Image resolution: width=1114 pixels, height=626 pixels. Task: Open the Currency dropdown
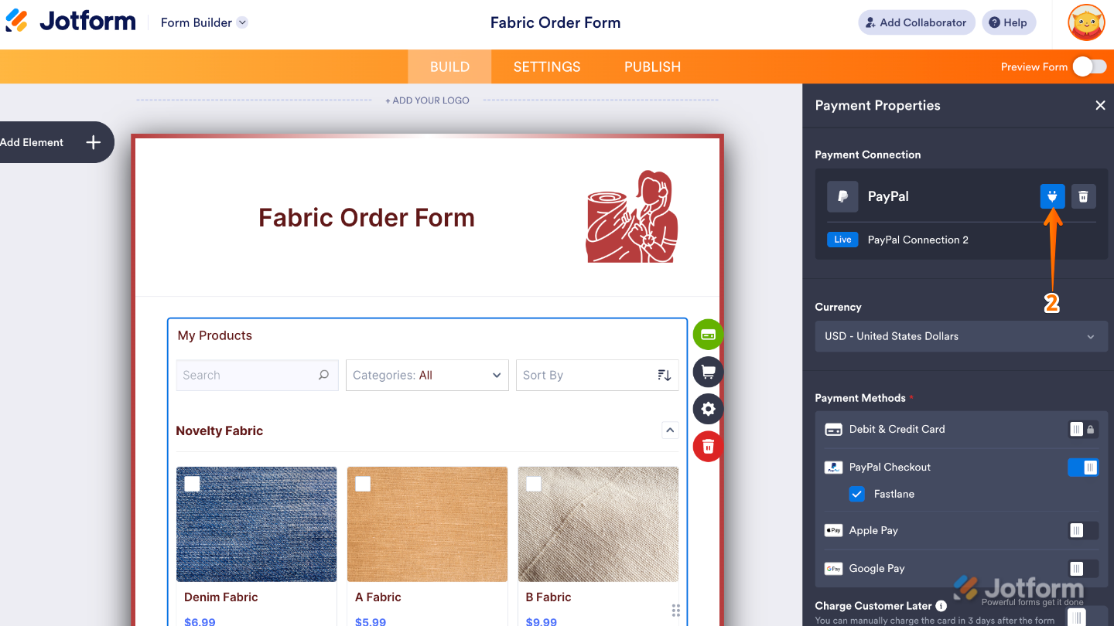[961, 336]
